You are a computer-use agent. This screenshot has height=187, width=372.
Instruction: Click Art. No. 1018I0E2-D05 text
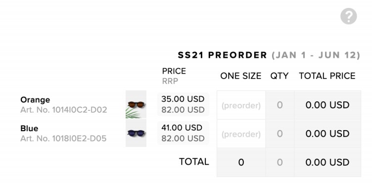pyautogui.click(x=63, y=139)
